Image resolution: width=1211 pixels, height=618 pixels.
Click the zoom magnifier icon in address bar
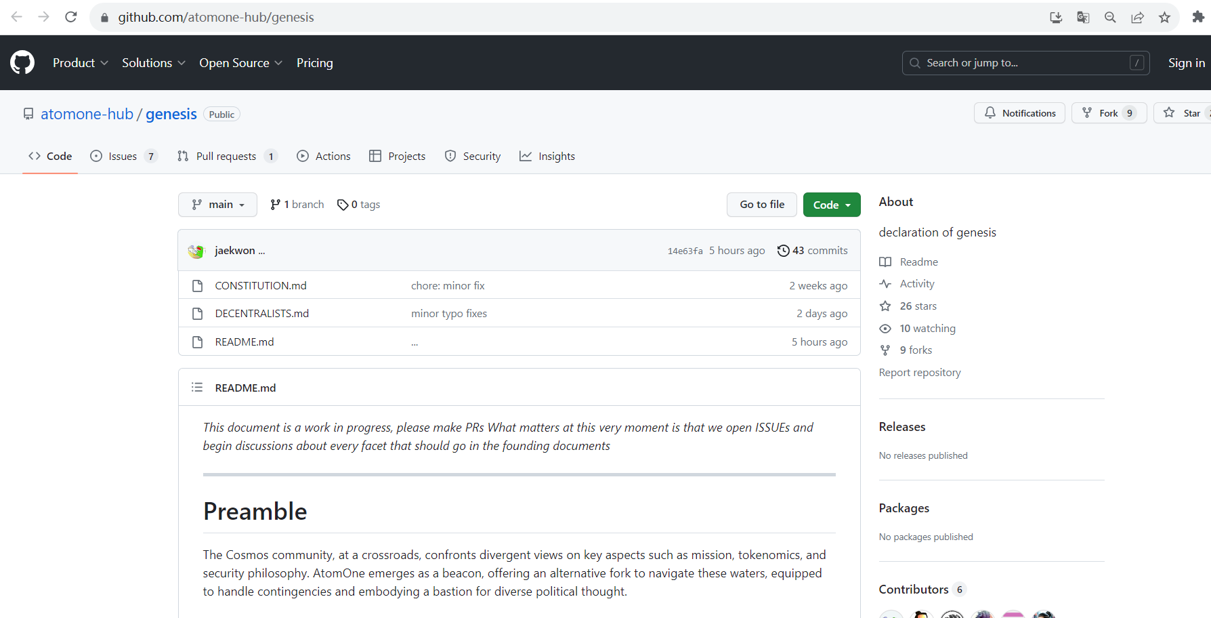(x=1110, y=18)
